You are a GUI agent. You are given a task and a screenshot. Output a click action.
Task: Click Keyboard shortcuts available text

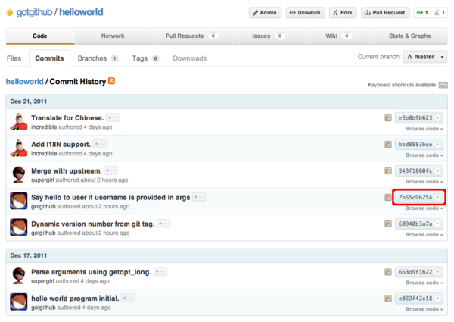click(x=402, y=85)
